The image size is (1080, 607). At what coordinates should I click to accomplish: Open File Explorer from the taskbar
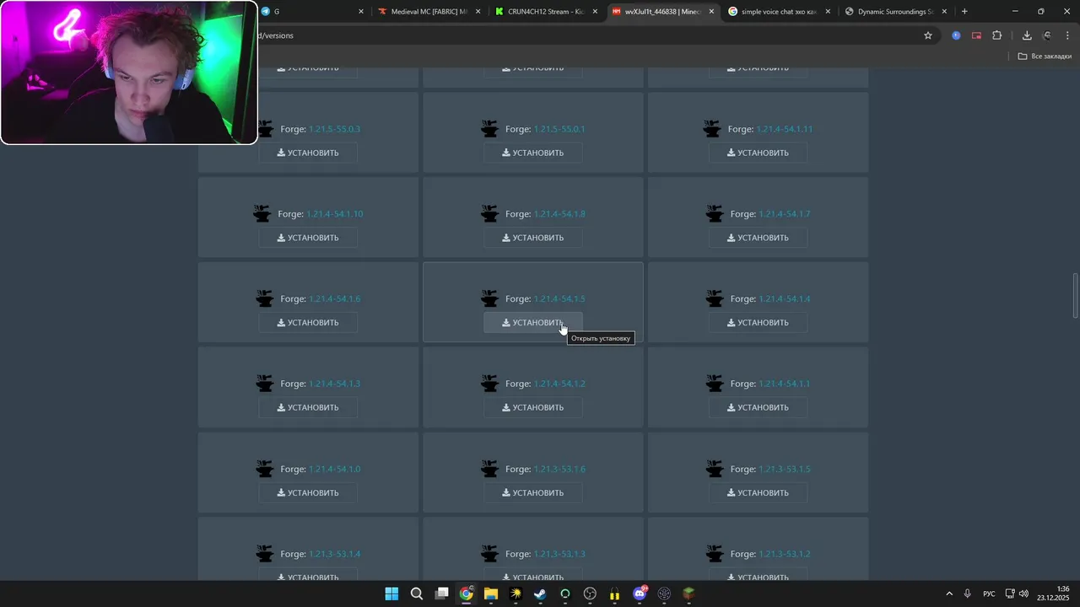tap(490, 594)
